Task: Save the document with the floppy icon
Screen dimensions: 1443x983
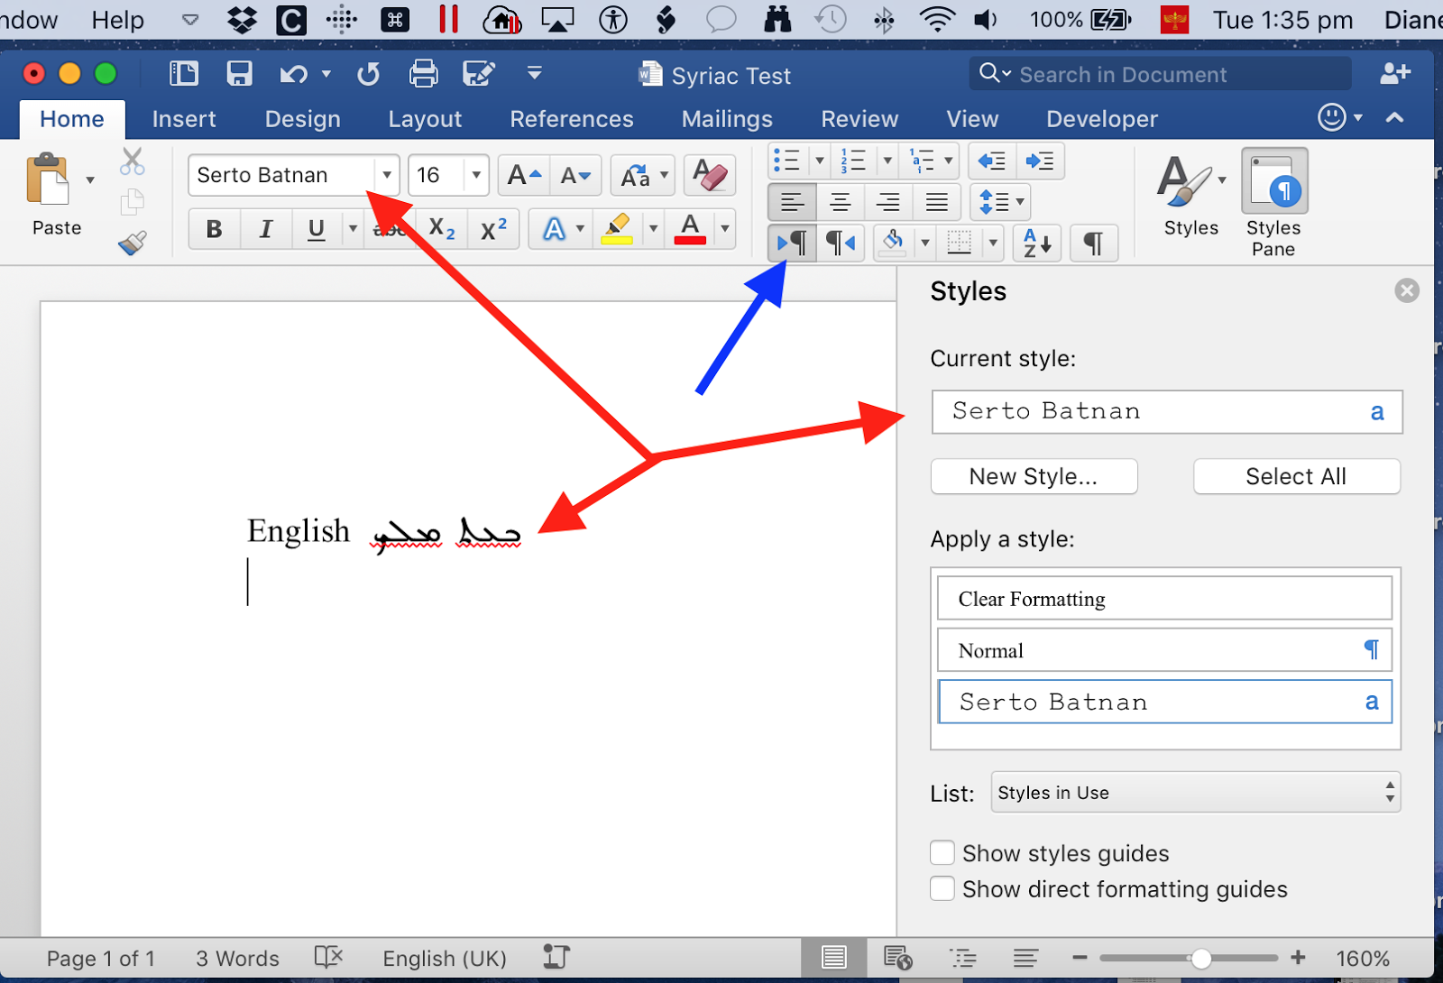Action: coord(239,73)
